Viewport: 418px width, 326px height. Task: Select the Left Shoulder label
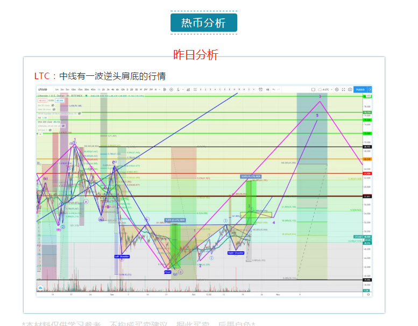click(x=122, y=257)
